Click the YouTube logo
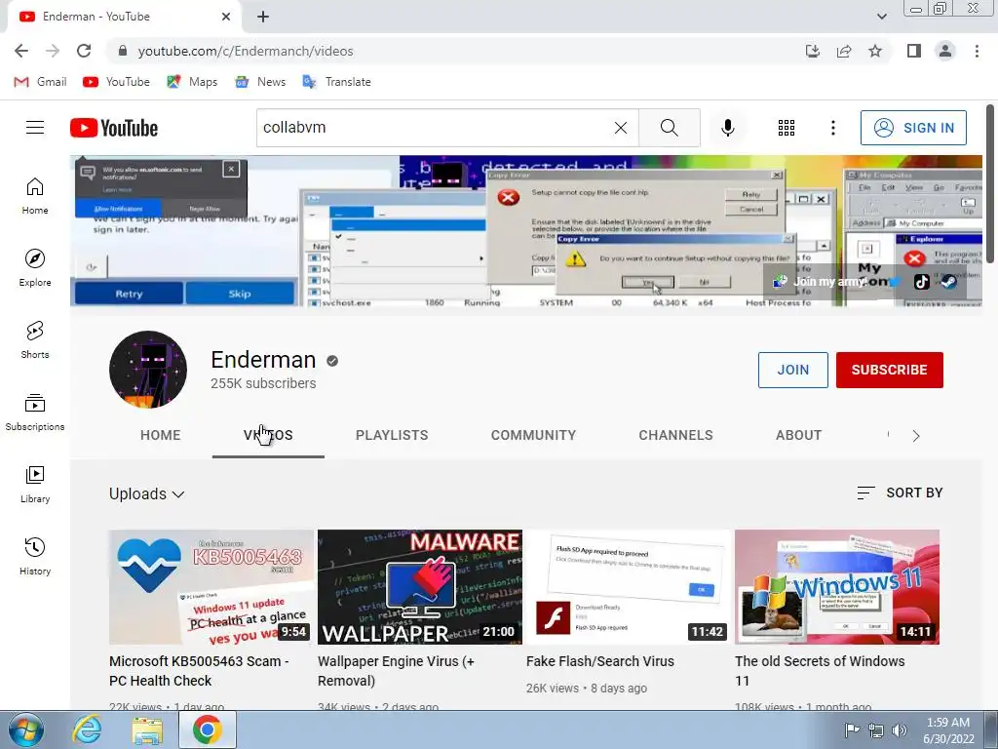This screenshot has height=749, width=998. 114,128
